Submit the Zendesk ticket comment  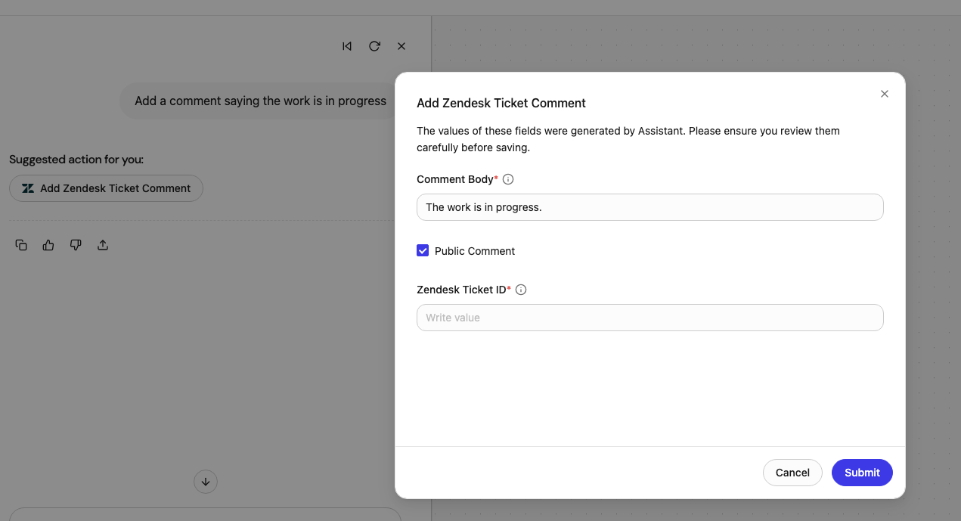pyautogui.click(x=862, y=473)
